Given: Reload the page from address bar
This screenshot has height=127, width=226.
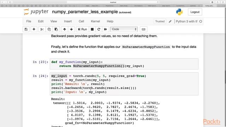Looking at the screenshot, I should (x=158, y=2).
